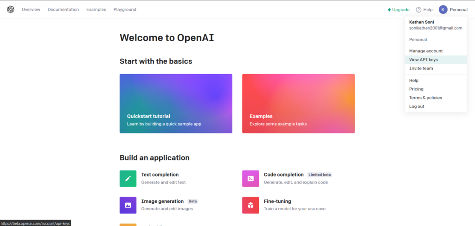Image resolution: width=475 pixels, height=226 pixels.
Task: Select Invite team in the dropdown menu
Action: [436, 69]
